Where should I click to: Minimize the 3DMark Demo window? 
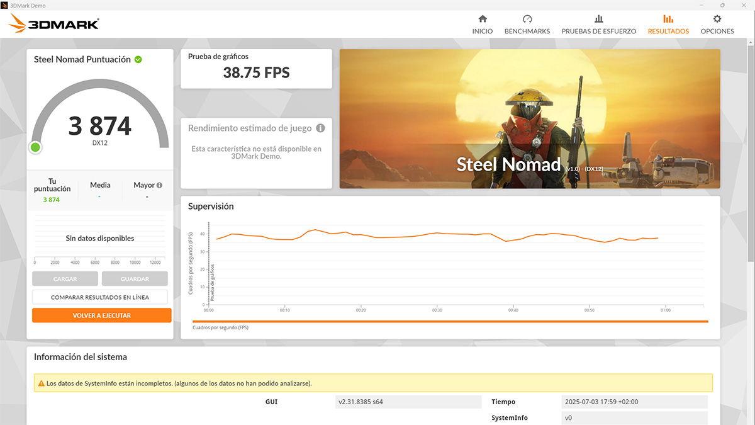702,5
